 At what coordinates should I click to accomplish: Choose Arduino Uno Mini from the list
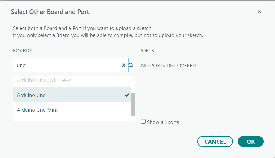[37, 110]
